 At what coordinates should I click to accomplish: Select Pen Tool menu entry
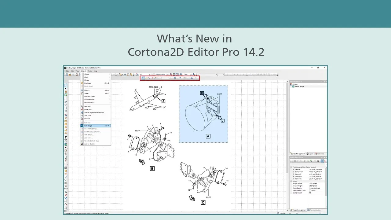pyautogui.click(x=96, y=106)
